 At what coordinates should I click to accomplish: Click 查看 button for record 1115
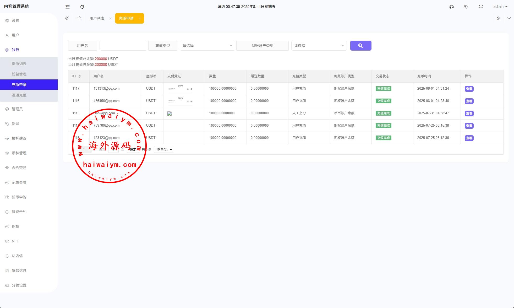469,114
